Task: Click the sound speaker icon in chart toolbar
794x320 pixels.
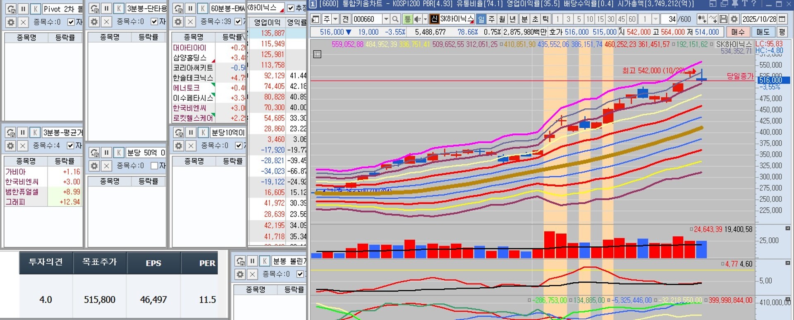Action: tap(417, 19)
